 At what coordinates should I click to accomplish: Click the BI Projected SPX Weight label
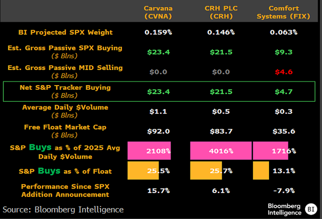click(65, 32)
